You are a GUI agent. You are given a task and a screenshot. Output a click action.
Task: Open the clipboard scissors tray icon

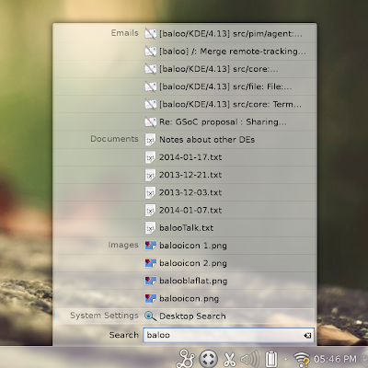229,359
